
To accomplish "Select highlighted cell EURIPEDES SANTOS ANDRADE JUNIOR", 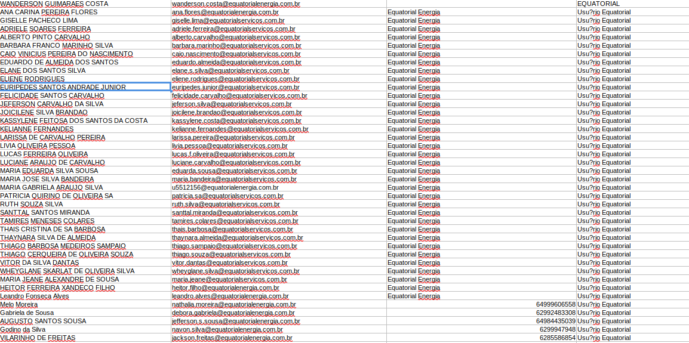I will pyautogui.click(x=85, y=87).
